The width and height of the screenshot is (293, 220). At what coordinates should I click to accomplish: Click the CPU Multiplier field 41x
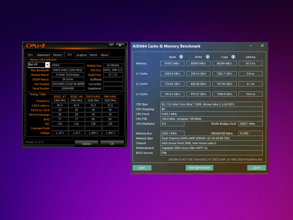pos(172,124)
